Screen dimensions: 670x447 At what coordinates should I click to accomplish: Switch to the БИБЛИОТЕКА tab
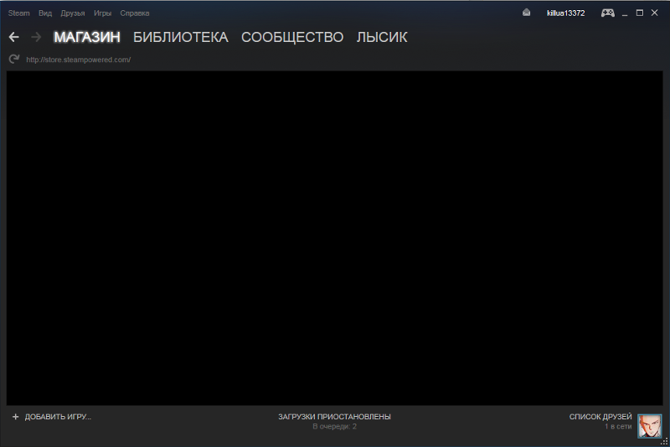(x=180, y=37)
